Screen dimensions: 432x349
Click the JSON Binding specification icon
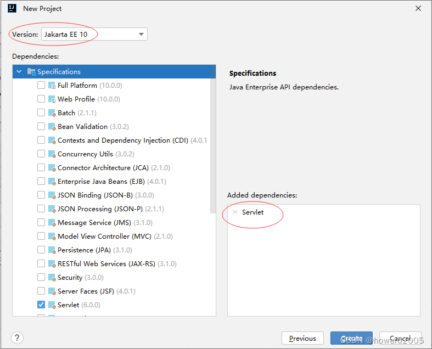[x=52, y=195]
